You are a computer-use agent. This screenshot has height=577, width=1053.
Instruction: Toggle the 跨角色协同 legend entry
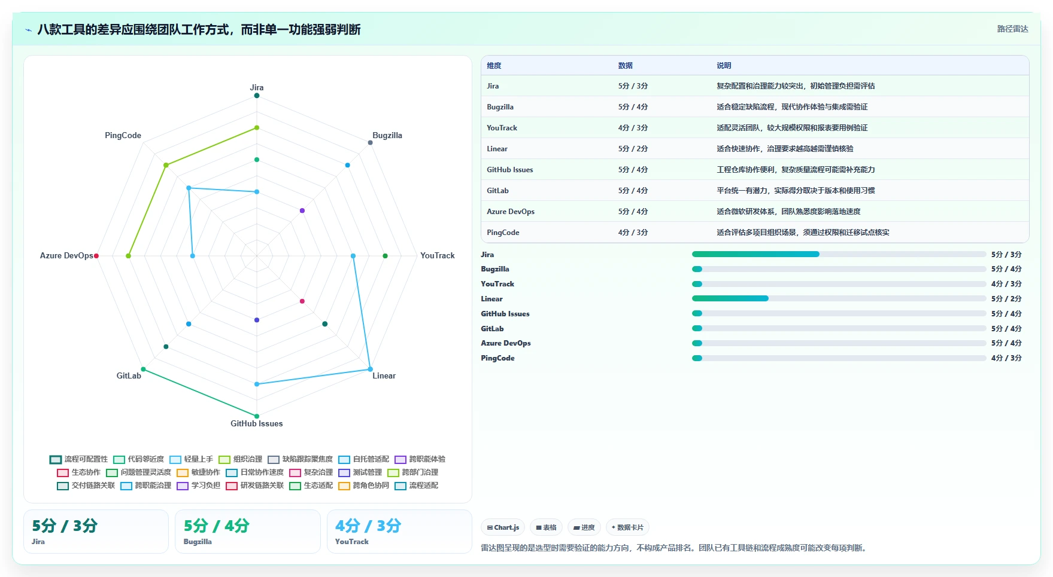point(364,486)
